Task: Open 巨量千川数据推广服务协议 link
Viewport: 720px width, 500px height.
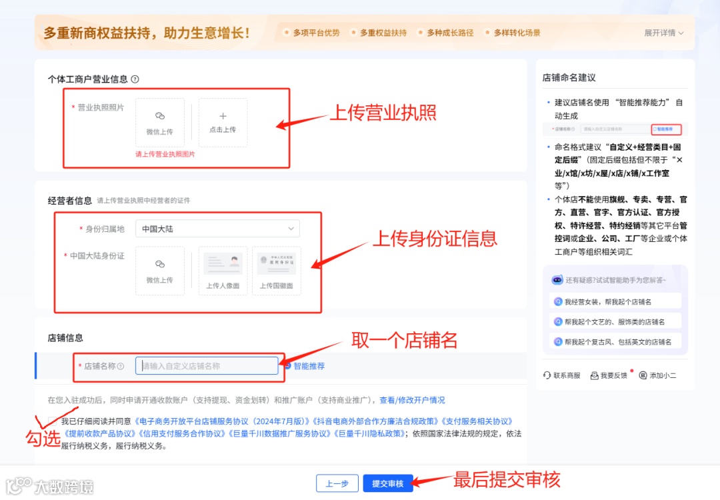Action: [x=279, y=433]
